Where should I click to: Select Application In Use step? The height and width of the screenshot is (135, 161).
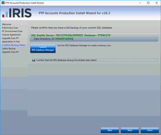(11, 42)
